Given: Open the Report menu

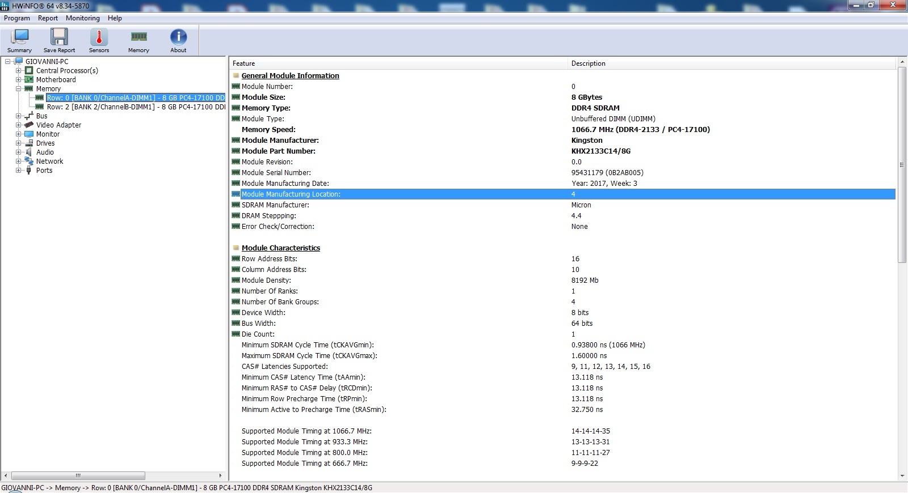Looking at the screenshot, I should click(48, 18).
